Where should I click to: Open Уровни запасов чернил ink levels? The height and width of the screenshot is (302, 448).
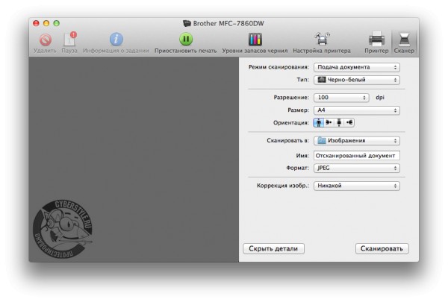point(255,39)
